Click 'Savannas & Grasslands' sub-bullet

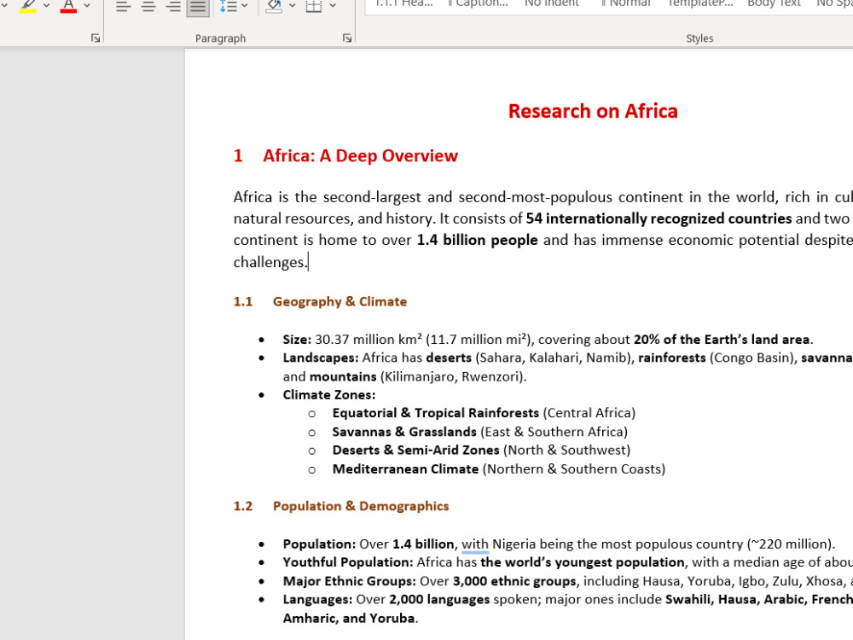(x=404, y=432)
